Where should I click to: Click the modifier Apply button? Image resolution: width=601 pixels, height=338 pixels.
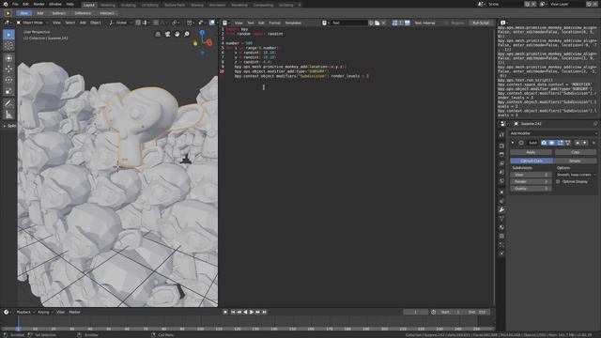tap(531, 152)
